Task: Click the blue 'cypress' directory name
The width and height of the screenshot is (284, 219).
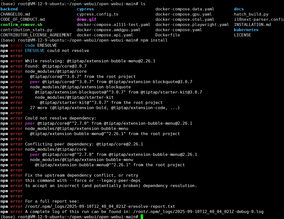Action: click(85, 9)
